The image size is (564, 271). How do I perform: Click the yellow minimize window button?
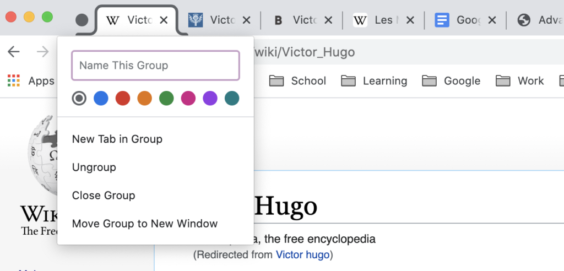(x=29, y=17)
